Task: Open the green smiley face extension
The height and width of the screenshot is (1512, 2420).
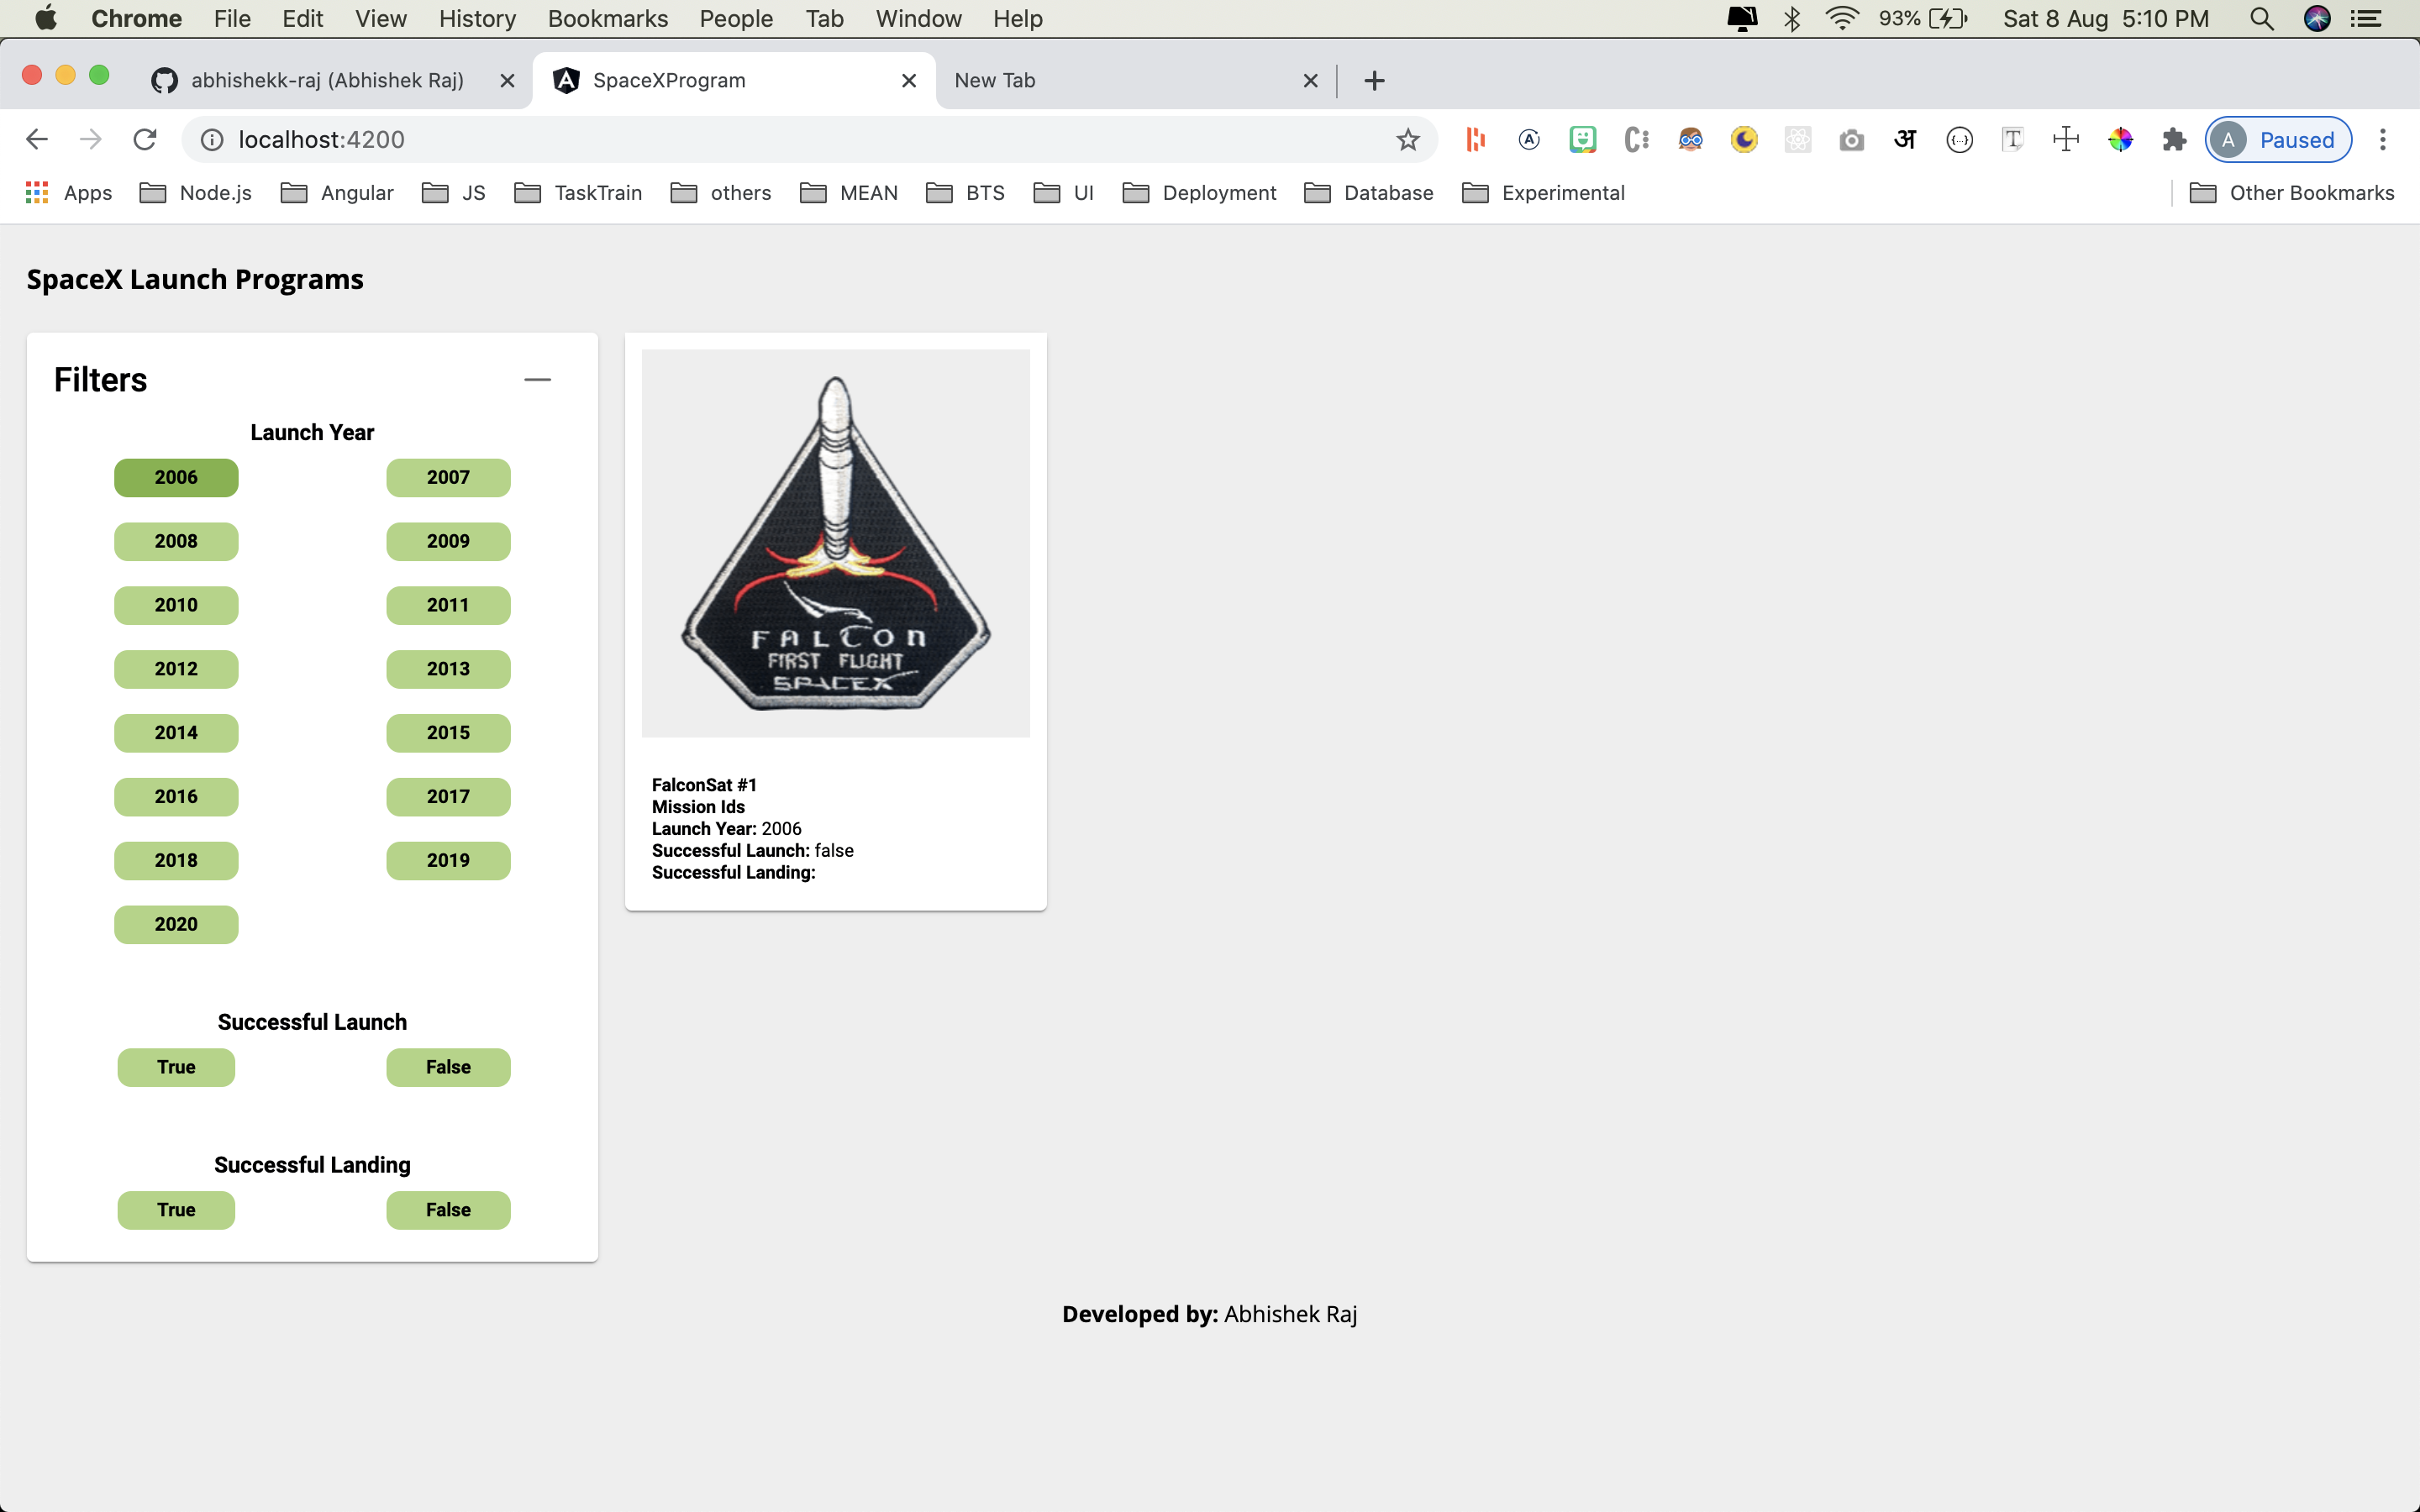Action: pyautogui.click(x=1583, y=140)
